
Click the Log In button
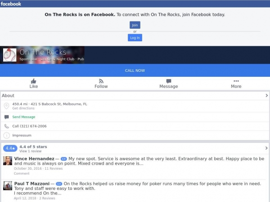tap(135, 38)
